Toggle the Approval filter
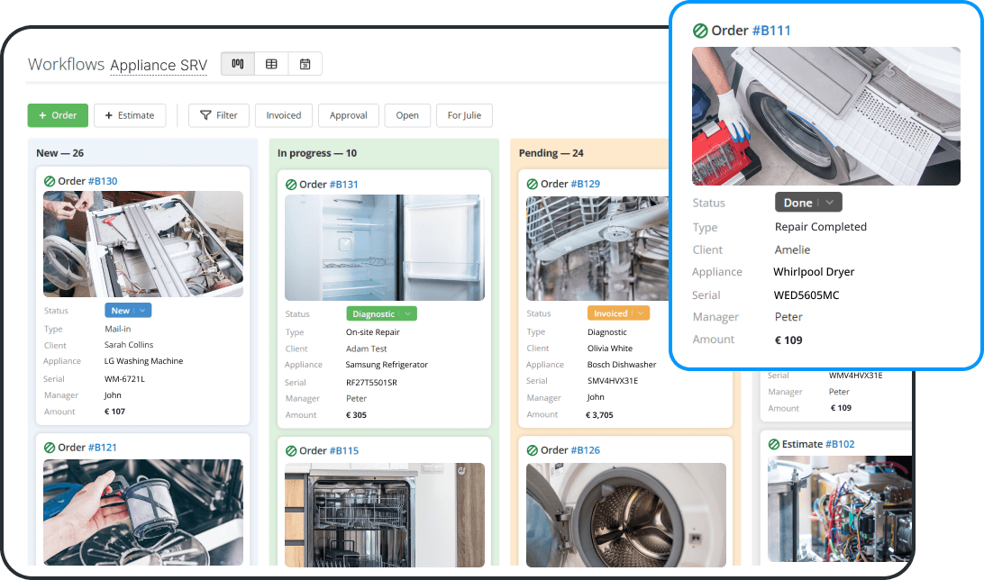 click(x=349, y=115)
